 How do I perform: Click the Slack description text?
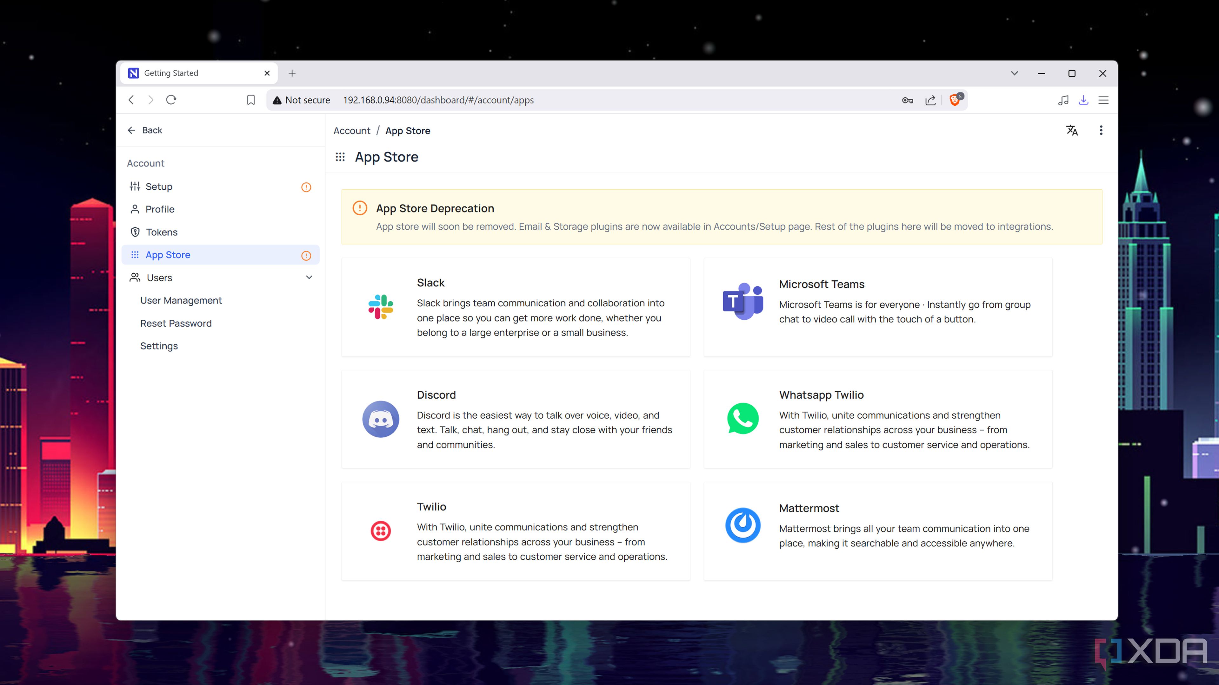click(x=540, y=318)
